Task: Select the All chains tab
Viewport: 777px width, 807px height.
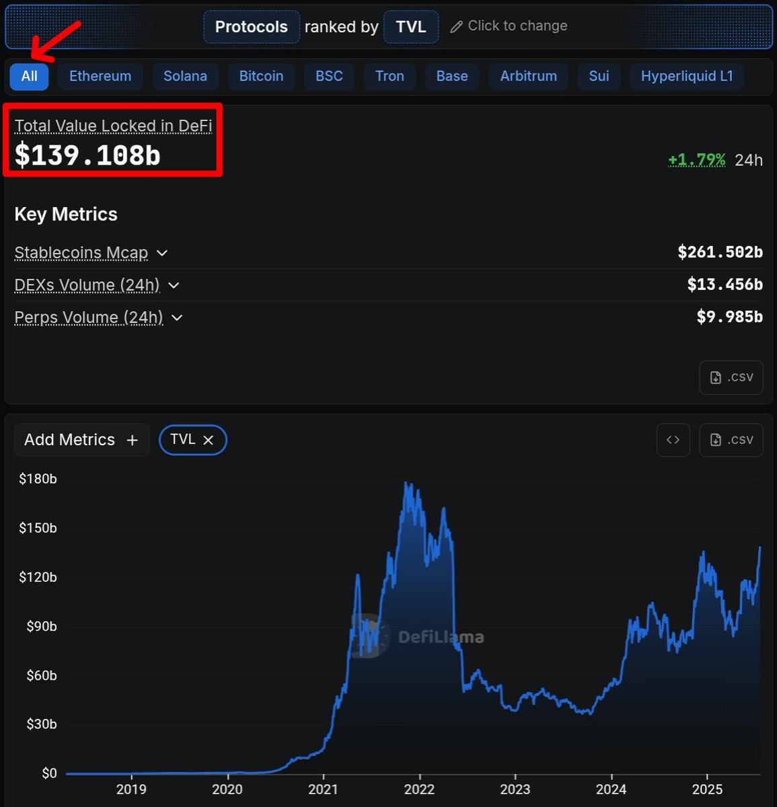Action: (29, 76)
